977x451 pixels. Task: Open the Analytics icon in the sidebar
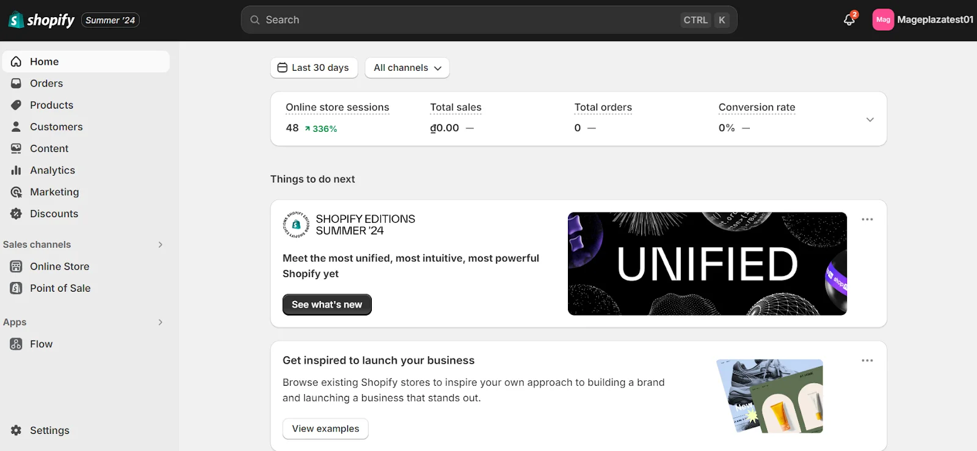(x=16, y=170)
